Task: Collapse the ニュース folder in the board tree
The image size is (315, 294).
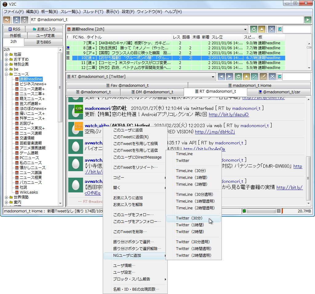Action: (6, 74)
